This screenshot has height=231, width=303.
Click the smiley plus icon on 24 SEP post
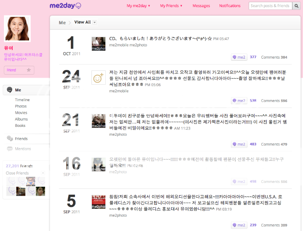[99, 78]
